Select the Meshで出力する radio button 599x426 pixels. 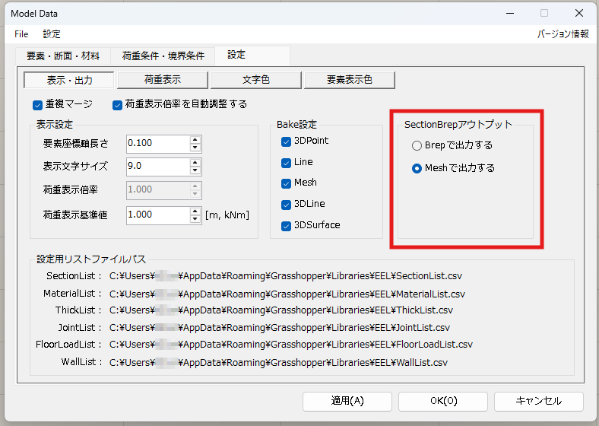point(417,168)
